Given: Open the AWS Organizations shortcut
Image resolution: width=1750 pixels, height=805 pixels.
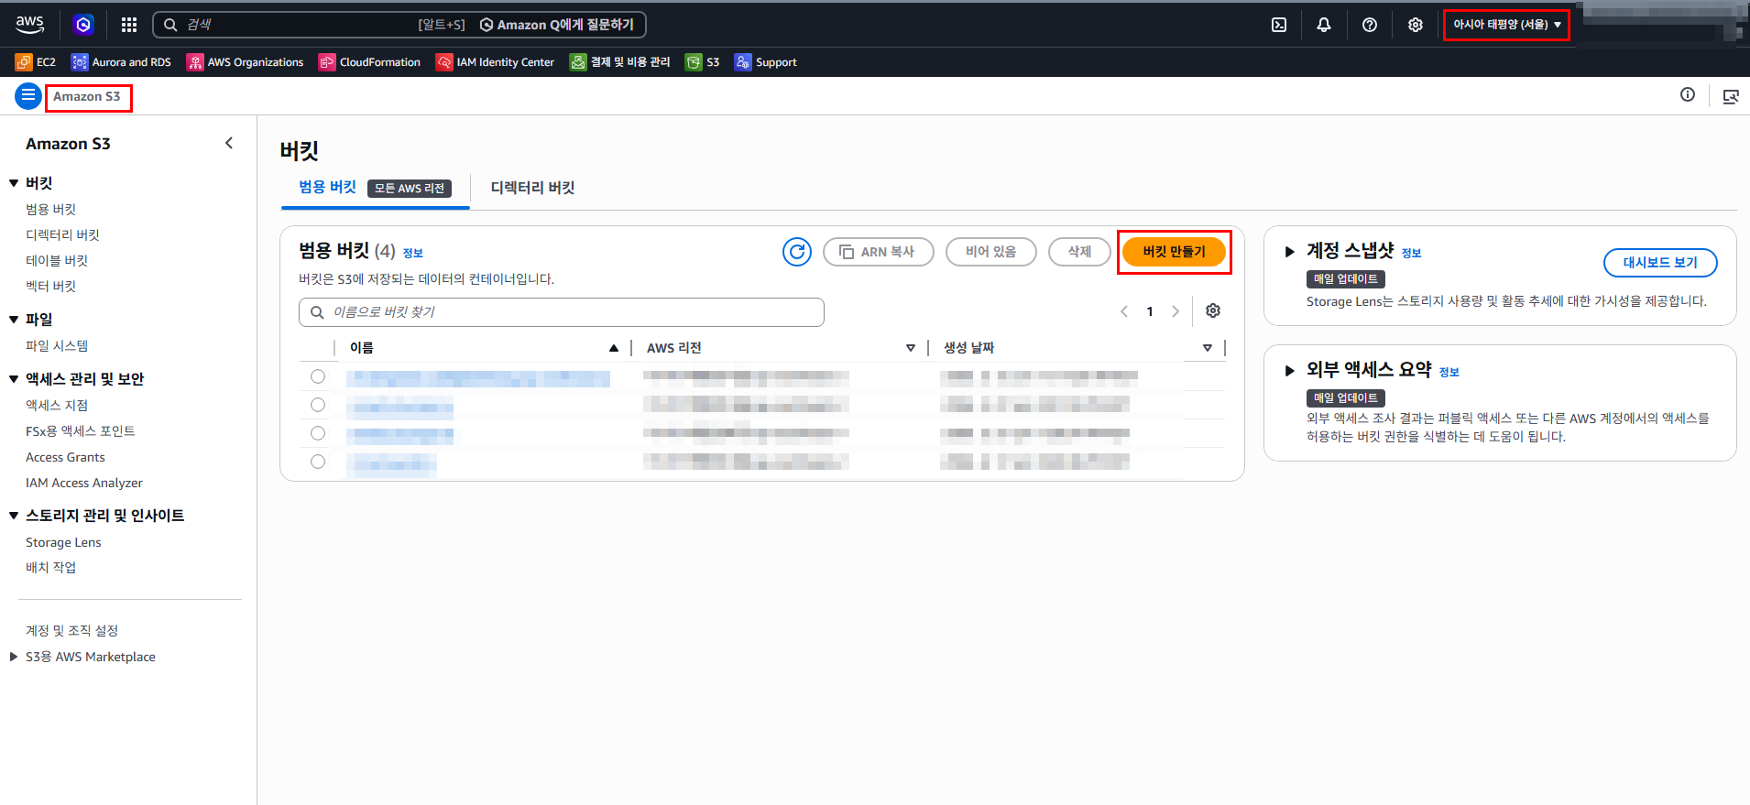Looking at the screenshot, I should point(245,62).
